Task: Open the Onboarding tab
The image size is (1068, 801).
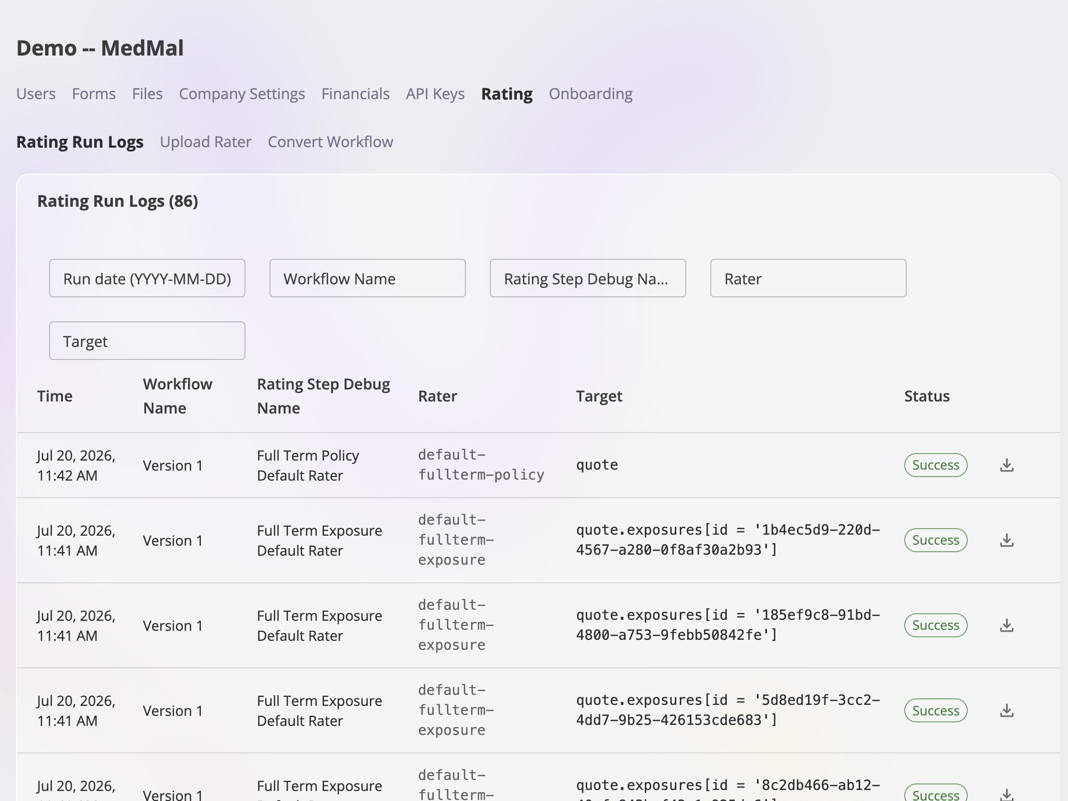Action: pos(591,94)
